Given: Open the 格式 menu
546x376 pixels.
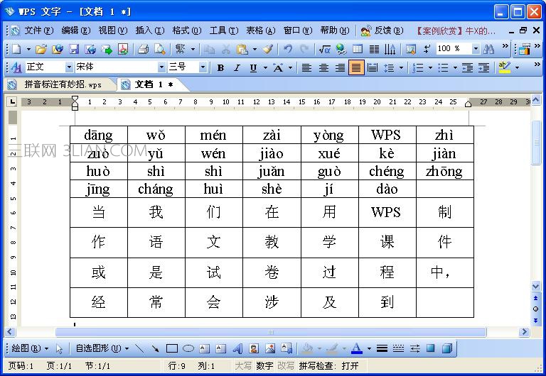Looking at the screenshot, I should coord(187,31).
